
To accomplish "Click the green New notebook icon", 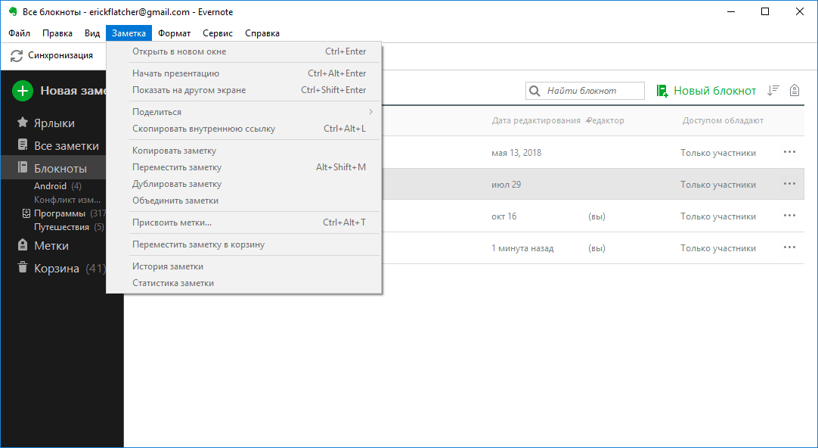I will (x=662, y=91).
